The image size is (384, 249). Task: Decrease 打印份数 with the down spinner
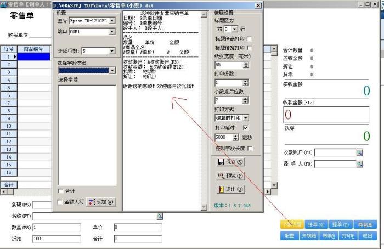pos(245,84)
